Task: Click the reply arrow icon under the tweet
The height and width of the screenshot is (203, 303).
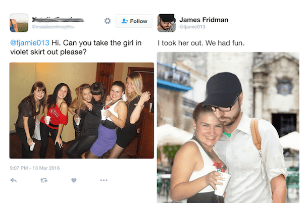Action: 13,180
